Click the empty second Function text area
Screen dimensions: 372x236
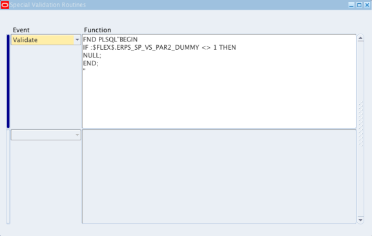[x=219, y=177]
